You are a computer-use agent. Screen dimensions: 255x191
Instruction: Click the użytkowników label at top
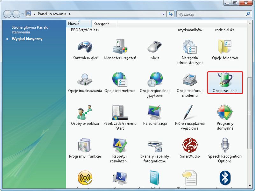(190, 30)
